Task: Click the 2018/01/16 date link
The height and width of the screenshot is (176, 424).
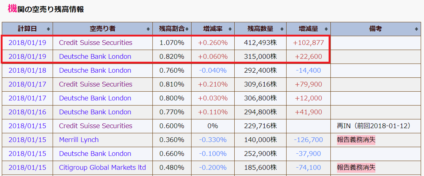Action: tap(27, 112)
